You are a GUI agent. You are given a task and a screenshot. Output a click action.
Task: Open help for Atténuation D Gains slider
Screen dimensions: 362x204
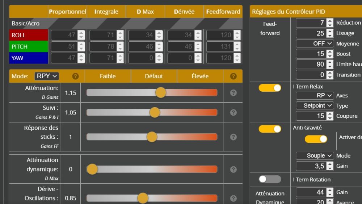coord(233,93)
